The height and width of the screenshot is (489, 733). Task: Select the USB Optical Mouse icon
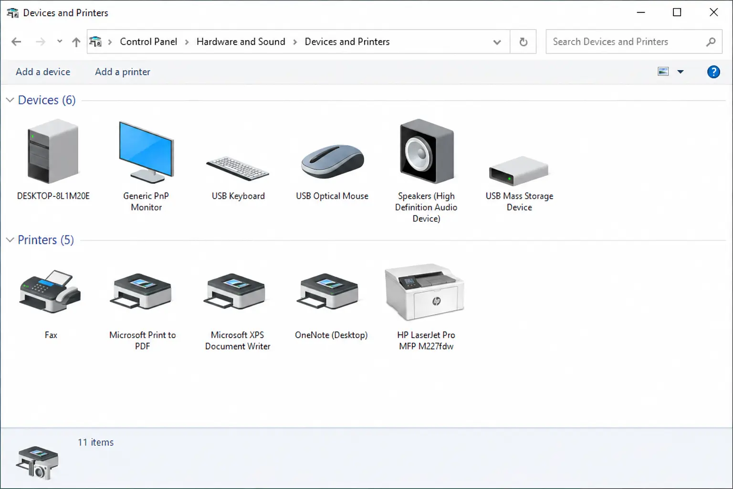click(332, 161)
